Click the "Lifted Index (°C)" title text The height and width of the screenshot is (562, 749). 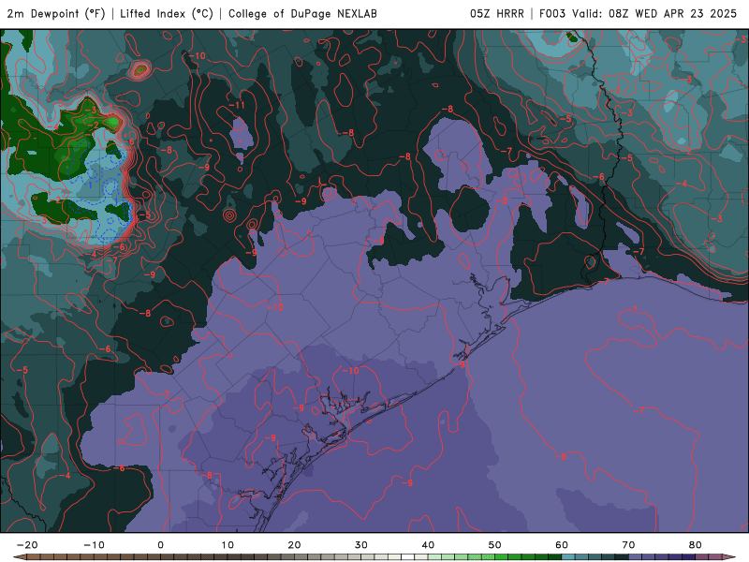click(x=167, y=13)
